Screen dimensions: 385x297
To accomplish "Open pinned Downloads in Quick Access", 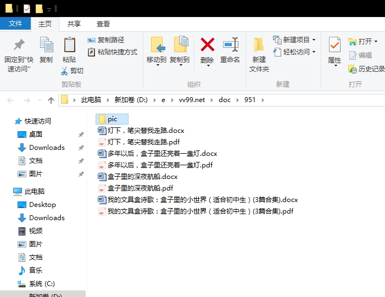I will coord(41,148).
